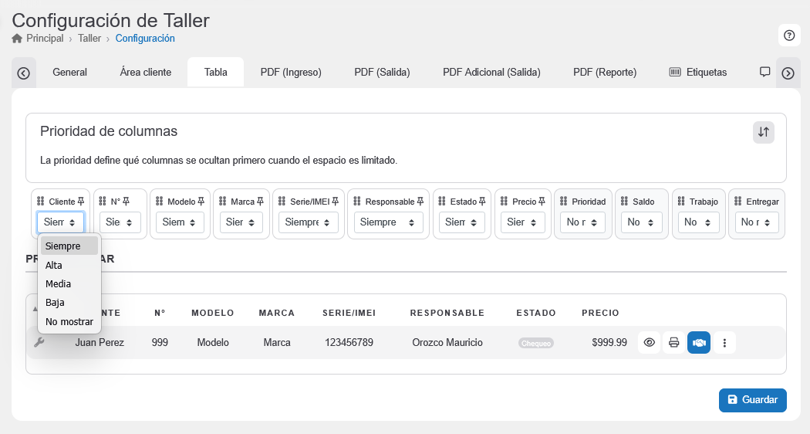Click the blue handshake delivery icon
This screenshot has height=434, width=810.
tap(698, 343)
